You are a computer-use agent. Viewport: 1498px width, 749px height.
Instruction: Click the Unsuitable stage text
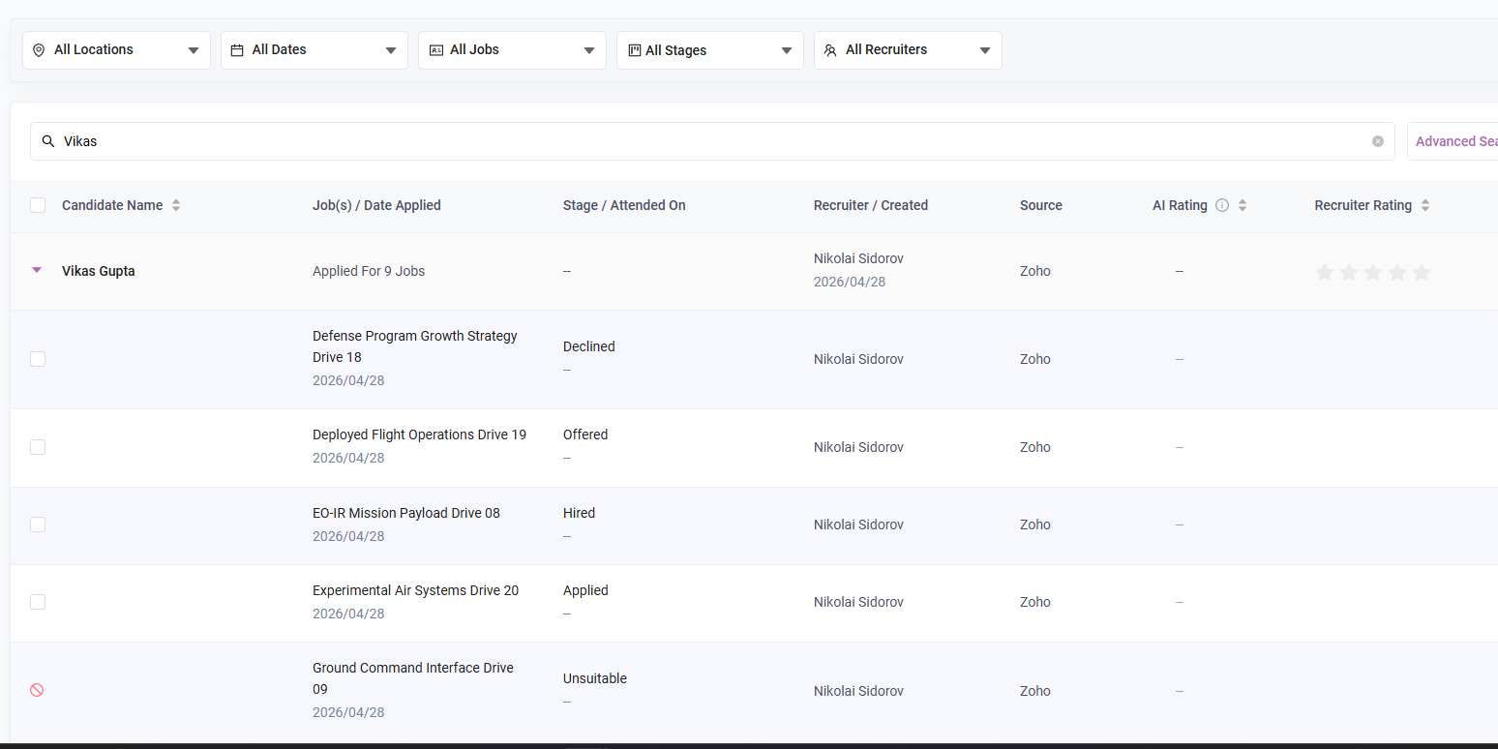pos(595,678)
